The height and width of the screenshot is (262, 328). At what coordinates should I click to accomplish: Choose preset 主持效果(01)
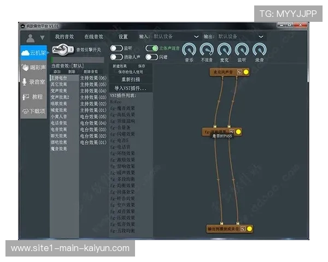[93, 110]
